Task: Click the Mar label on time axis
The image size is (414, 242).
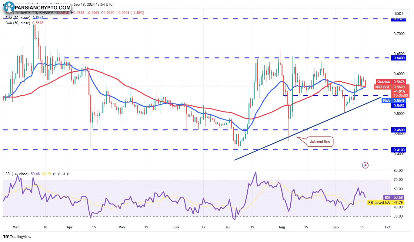Action: pyautogui.click(x=16, y=227)
